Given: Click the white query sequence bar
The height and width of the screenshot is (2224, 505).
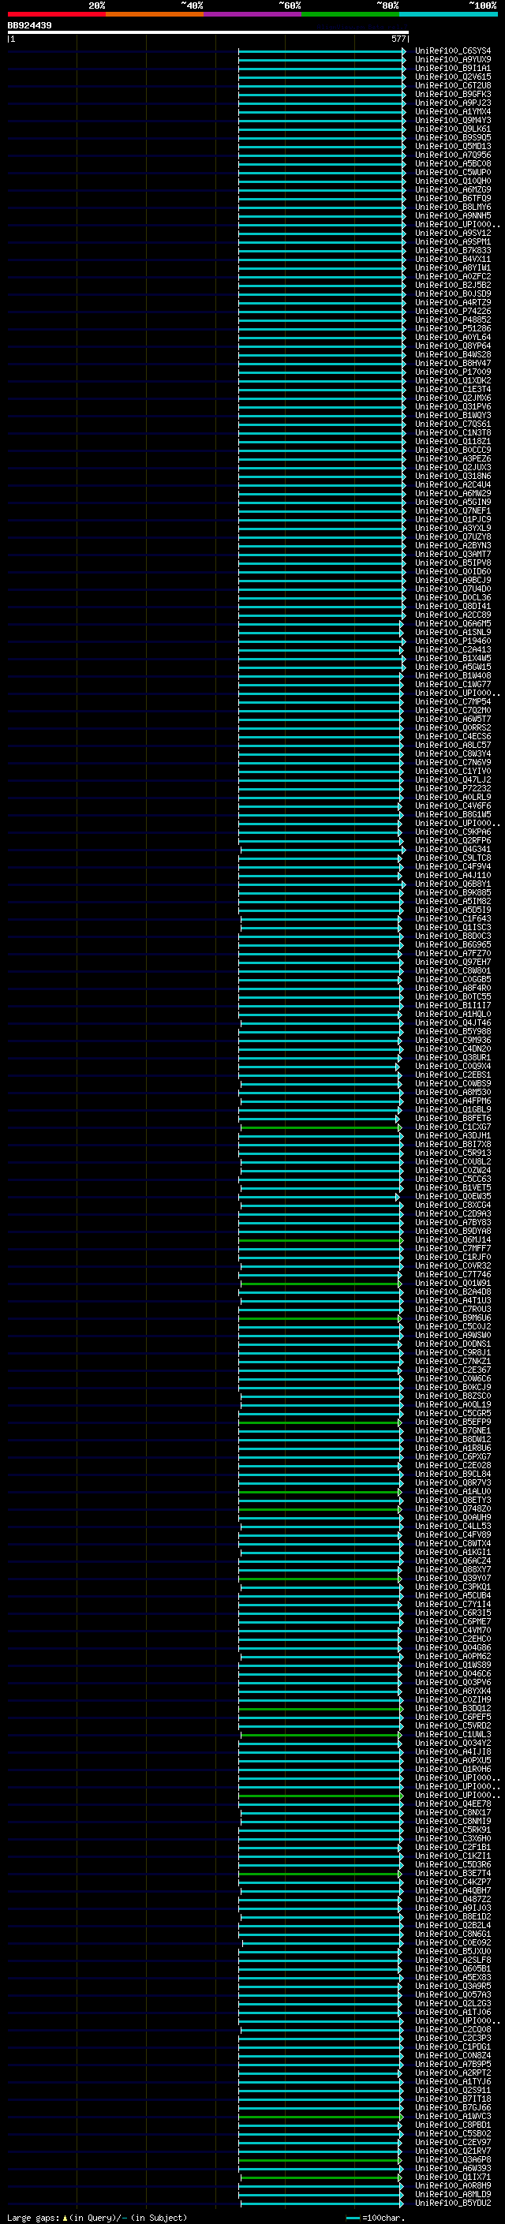Looking at the screenshot, I should pos(208,33).
